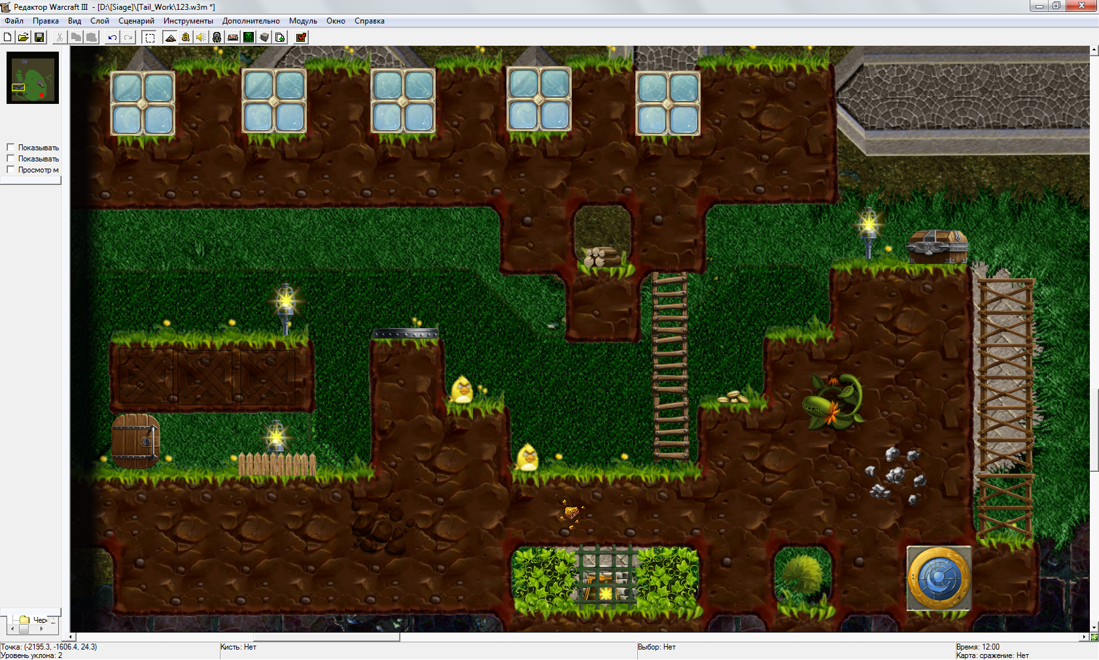Undo the last action with blue arrow
This screenshot has height=660, width=1099.
[x=113, y=37]
